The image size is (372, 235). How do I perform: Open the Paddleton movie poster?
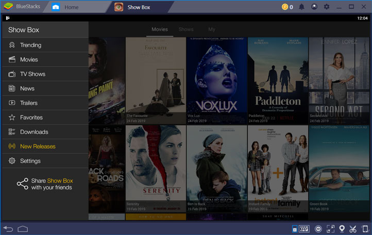278,81
